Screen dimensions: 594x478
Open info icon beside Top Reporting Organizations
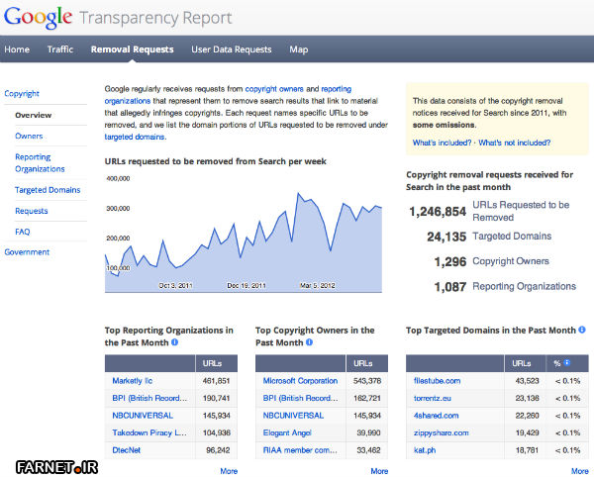pyautogui.click(x=174, y=342)
